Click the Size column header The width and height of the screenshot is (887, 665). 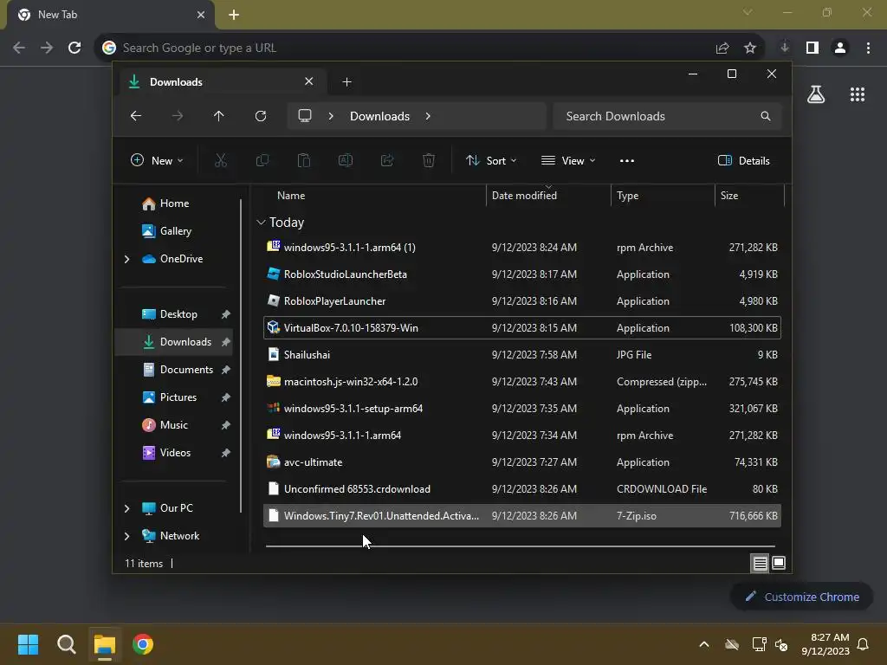click(729, 196)
